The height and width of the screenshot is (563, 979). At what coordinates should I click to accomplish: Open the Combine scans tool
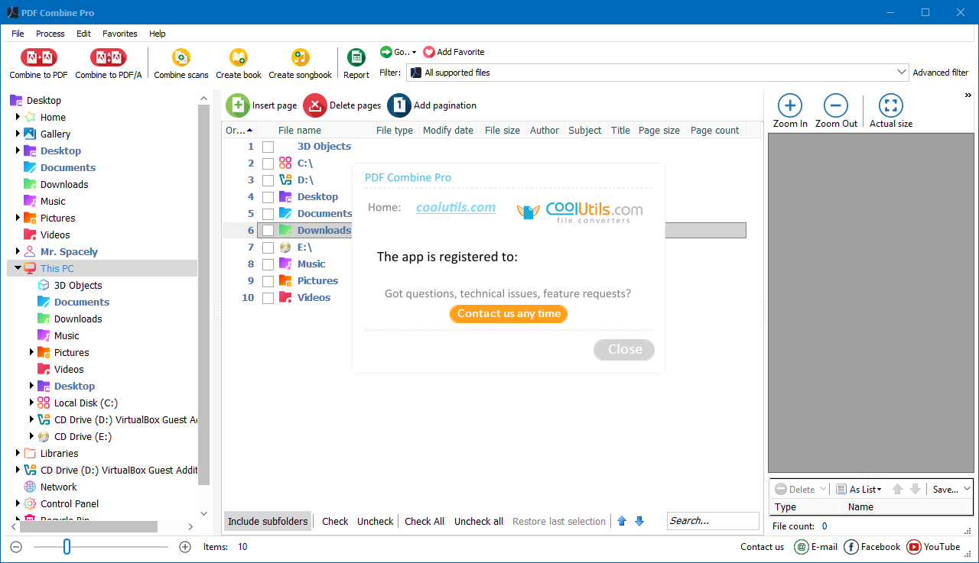click(x=181, y=58)
